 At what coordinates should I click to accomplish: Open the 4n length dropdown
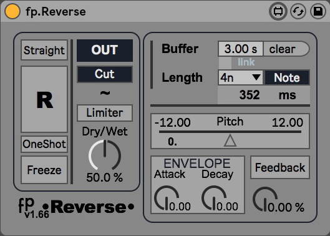tap(241, 78)
